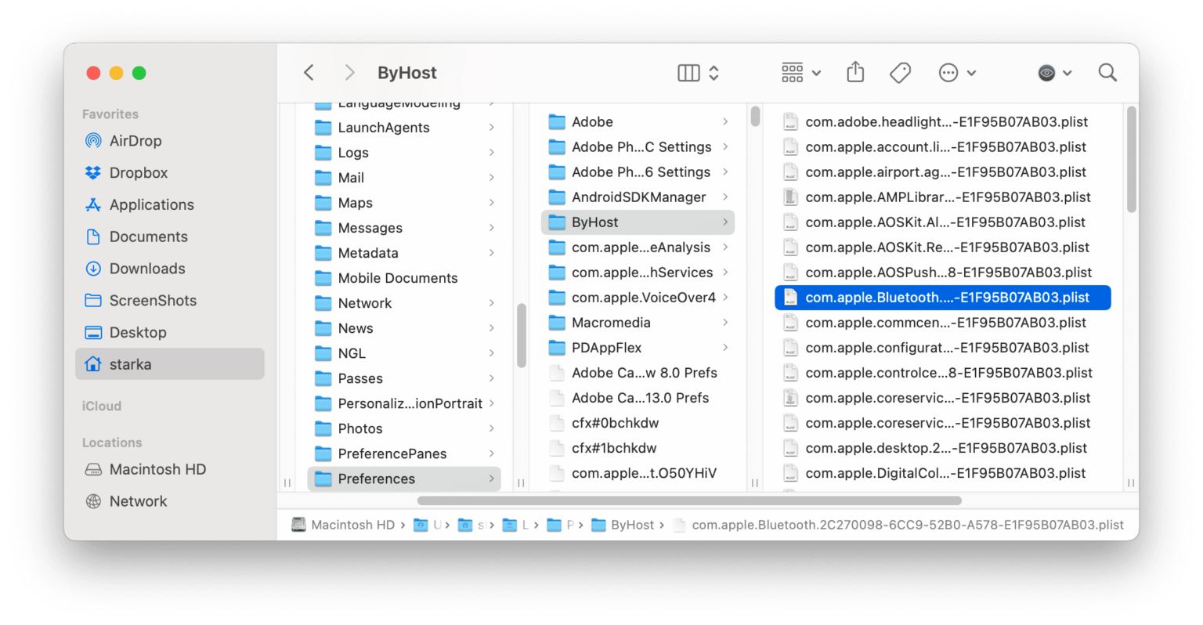The width and height of the screenshot is (1203, 625).
Task: Select the Logs folder
Action: pyautogui.click(x=404, y=153)
